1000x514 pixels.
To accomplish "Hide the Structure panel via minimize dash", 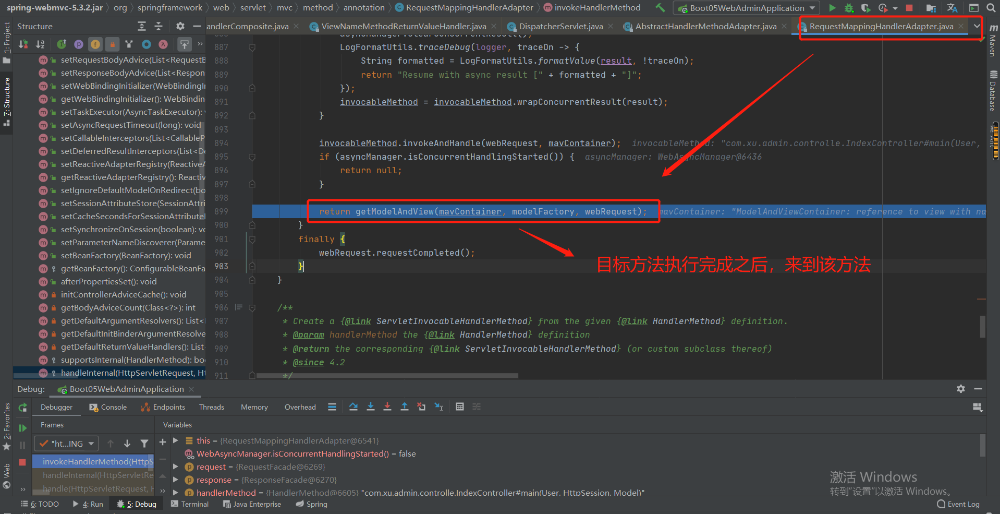I will tap(197, 26).
